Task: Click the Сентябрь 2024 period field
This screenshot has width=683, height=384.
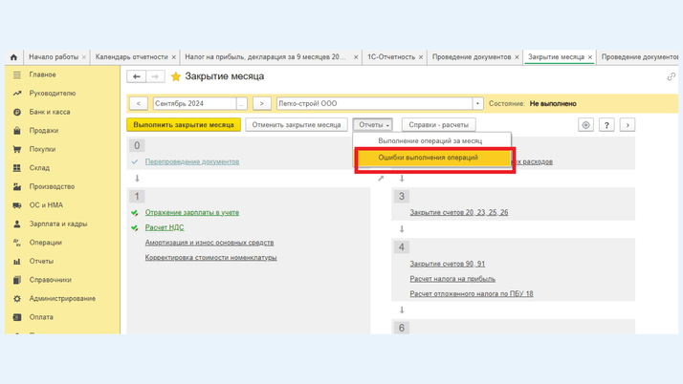Action: (195, 103)
